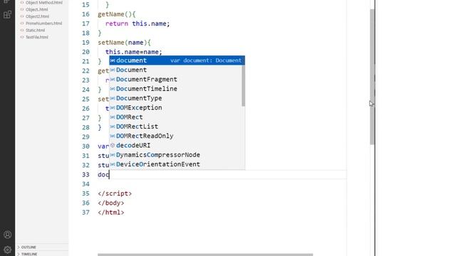Pick DOMRectList from suggestion list
Viewport: 456px width, 256px height.
[x=177, y=127]
